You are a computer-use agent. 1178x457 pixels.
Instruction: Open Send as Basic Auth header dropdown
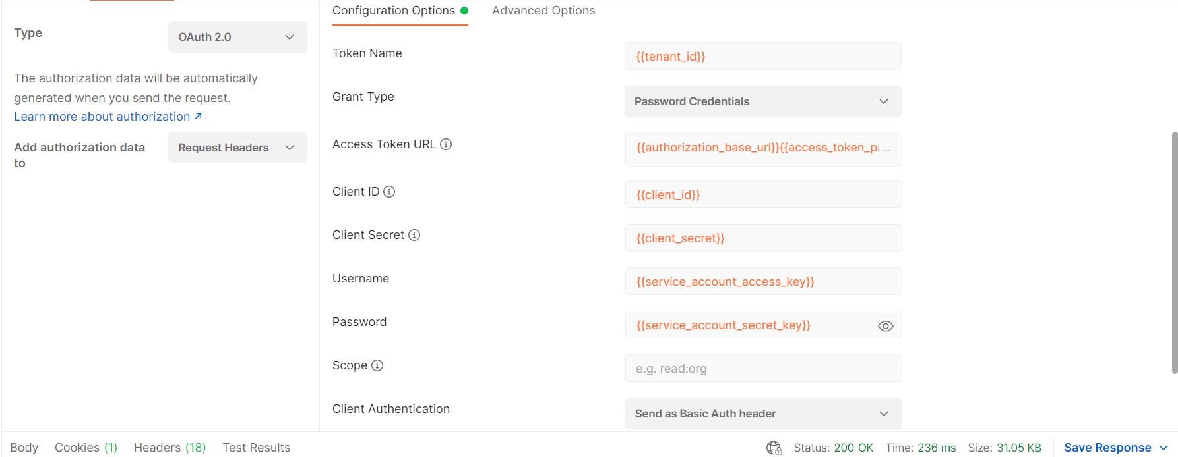click(x=762, y=414)
